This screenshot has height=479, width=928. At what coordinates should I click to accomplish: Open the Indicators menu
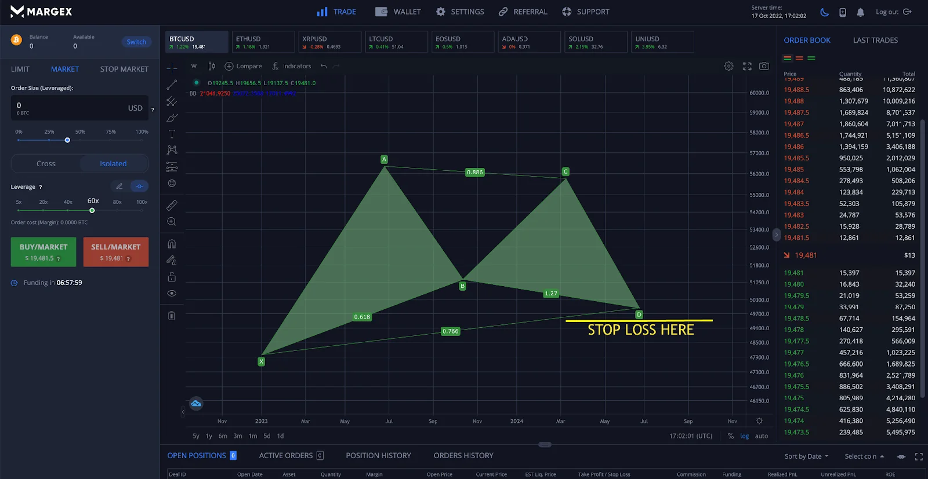click(x=291, y=66)
